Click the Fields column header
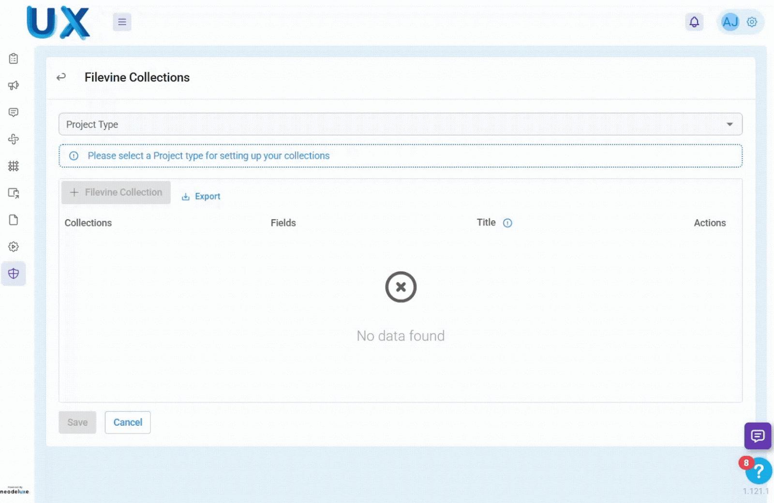Image resolution: width=774 pixels, height=503 pixels. pyautogui.click(x=283, y=223)
